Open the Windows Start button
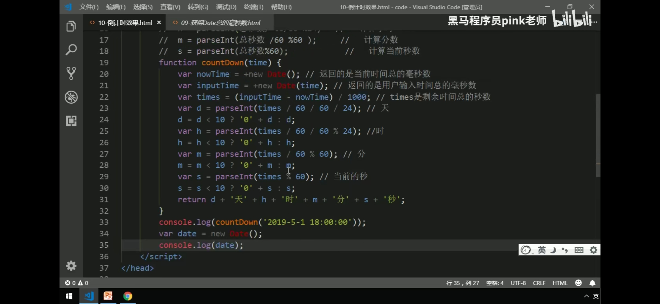 coord(69,296)
